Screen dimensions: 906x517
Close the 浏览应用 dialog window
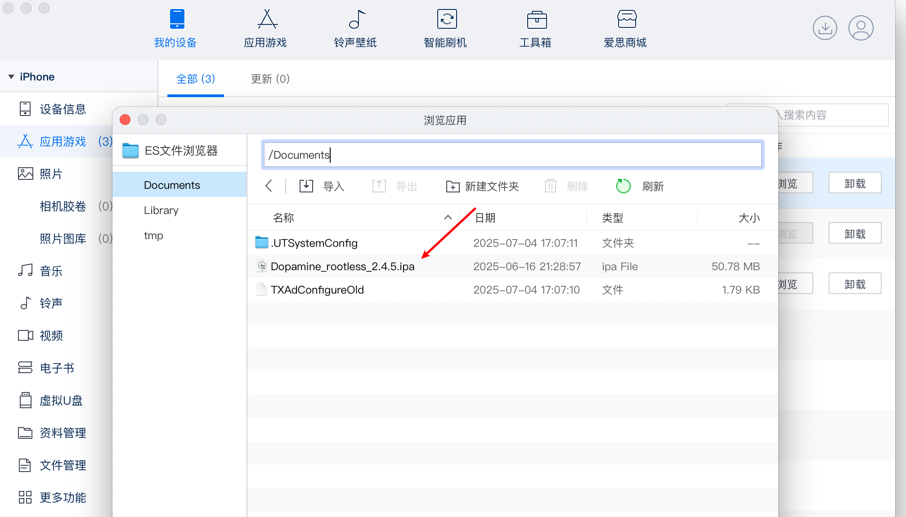[x=125, y=120]
